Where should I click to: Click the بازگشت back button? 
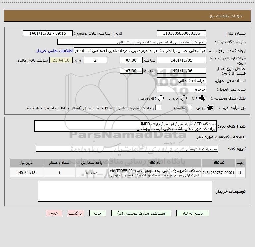76,213
